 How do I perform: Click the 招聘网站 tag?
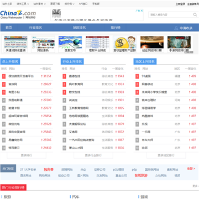point(67,170)
